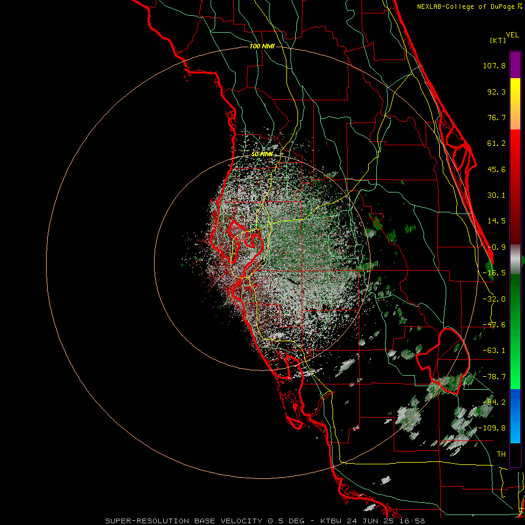525x525 pixels.
Task: Click the TH label on the legend
Action: (501, 454)
